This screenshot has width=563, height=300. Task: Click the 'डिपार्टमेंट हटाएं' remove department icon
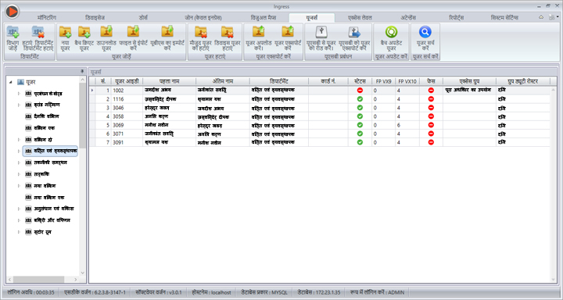click(x=38, y=32)
